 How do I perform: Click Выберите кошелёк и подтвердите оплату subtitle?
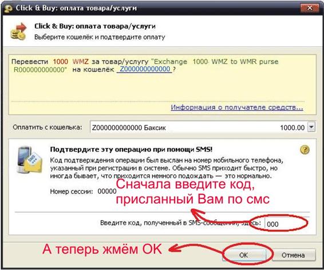[100, 37]
